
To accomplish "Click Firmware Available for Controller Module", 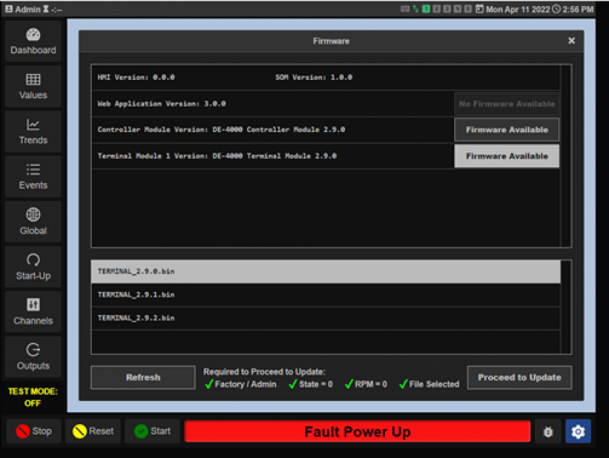I will coord(506,129).
